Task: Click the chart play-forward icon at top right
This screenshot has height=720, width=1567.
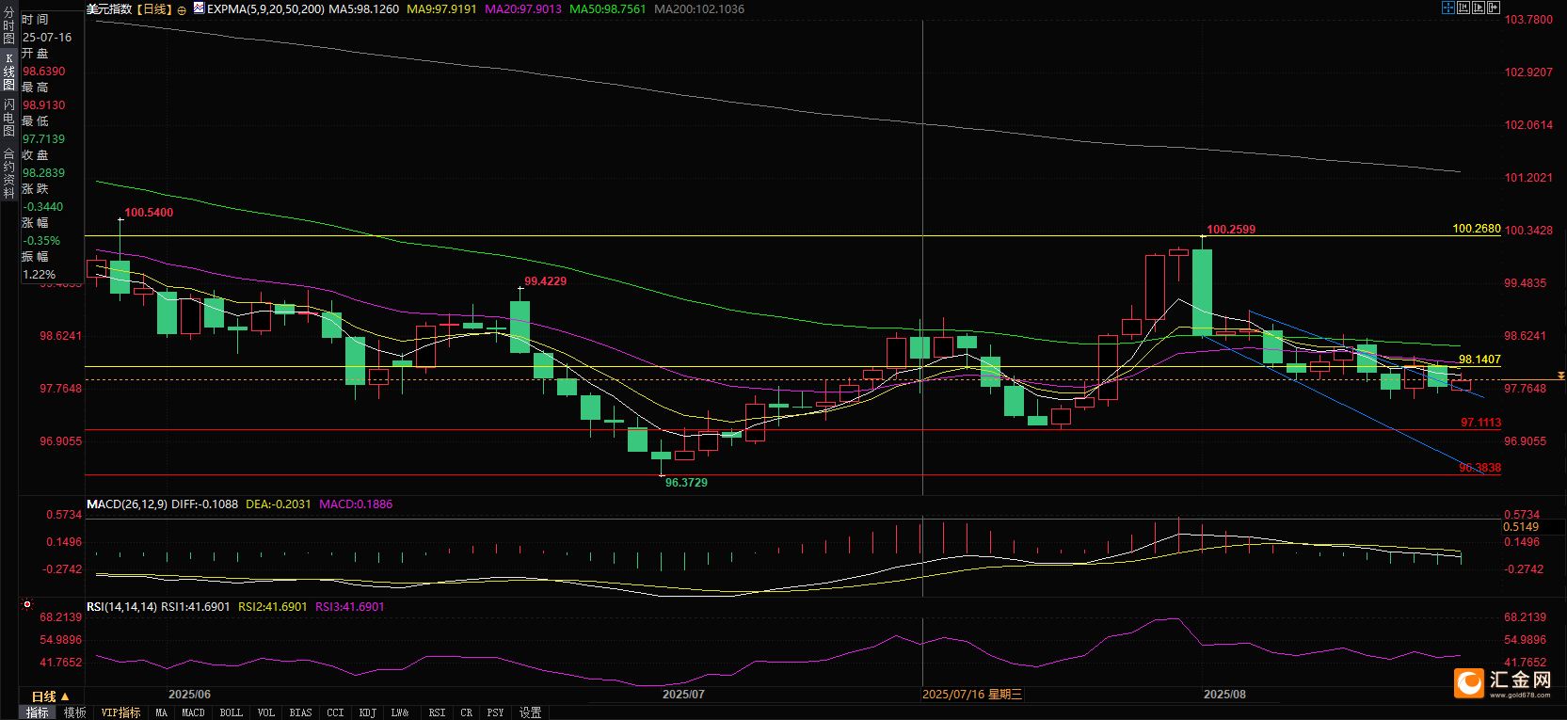Action: coord(1478,8)
